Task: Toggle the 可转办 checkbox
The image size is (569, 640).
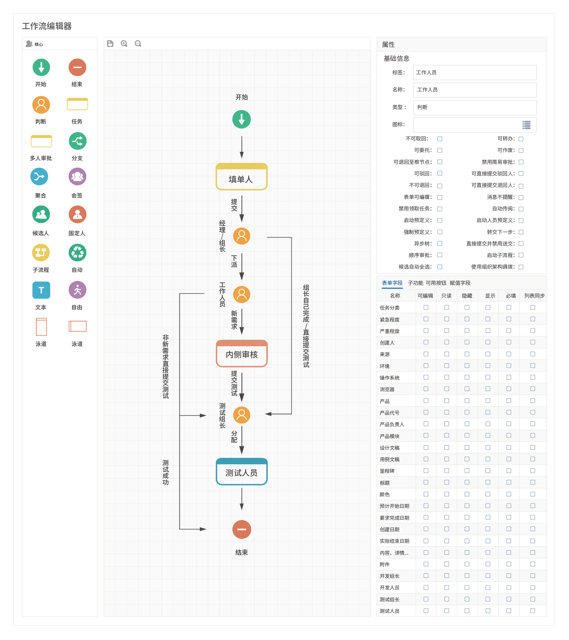Action: coord(521,139)
